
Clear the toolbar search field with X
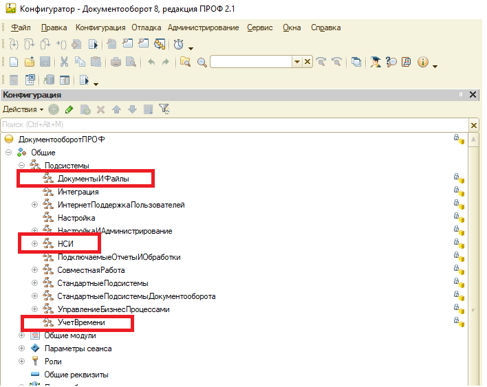click(x=307, y=62)
